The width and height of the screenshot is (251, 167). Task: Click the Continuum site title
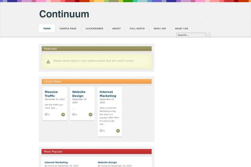(64, 14)
